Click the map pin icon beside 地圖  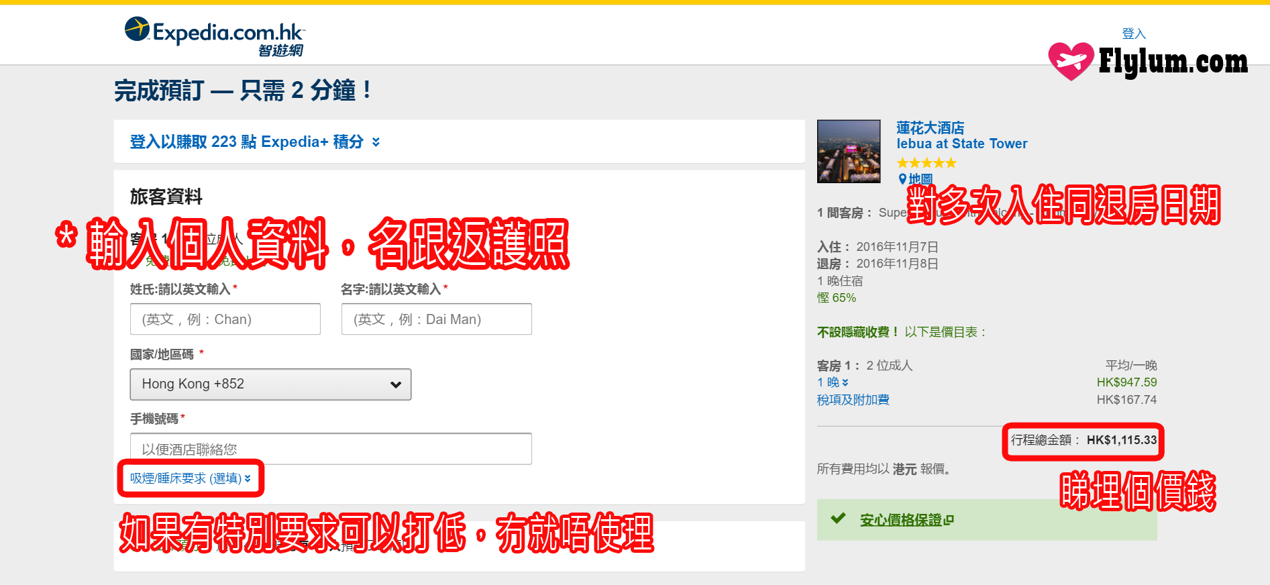tap(902, 178)
